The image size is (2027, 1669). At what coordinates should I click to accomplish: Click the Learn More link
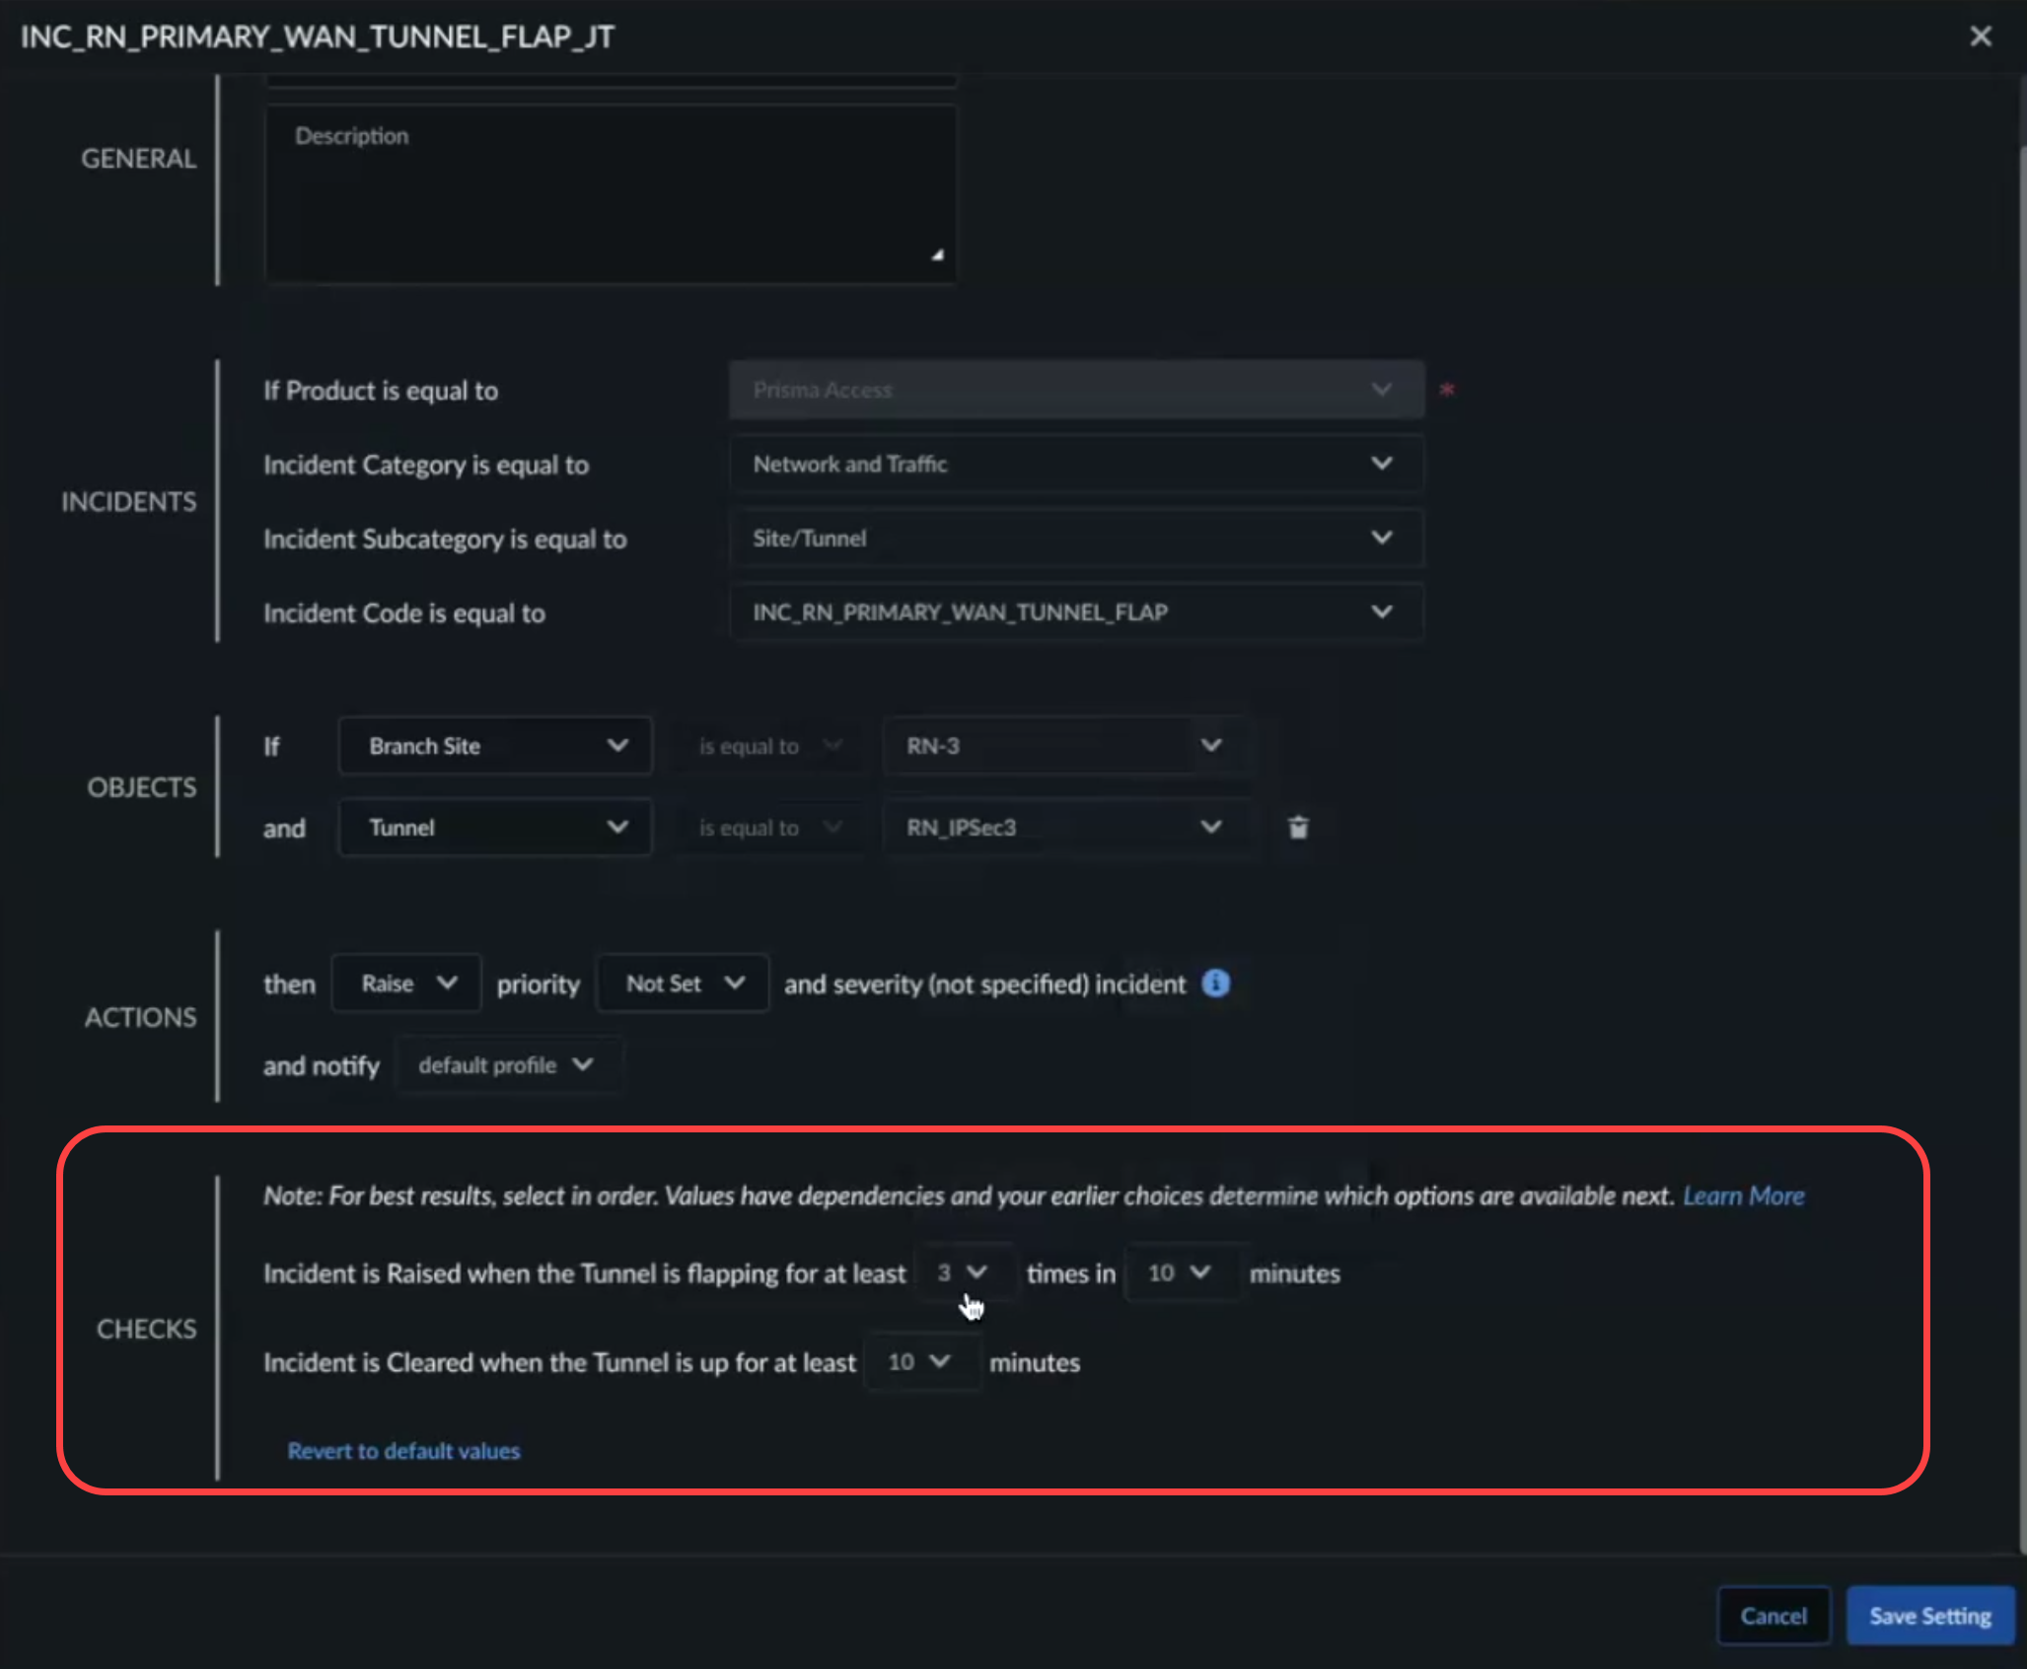pos(1743,1196)
